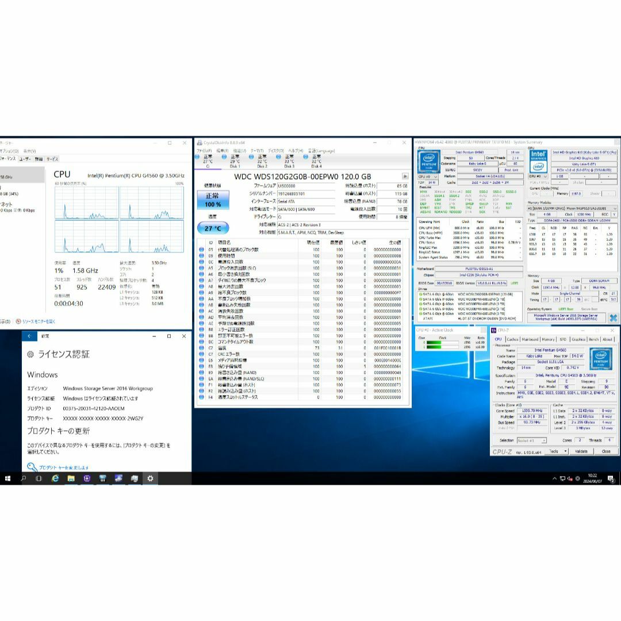
Task: Click the product ID 00375-20031-42120-AAOEM text
Action: [x=94, y=408]
